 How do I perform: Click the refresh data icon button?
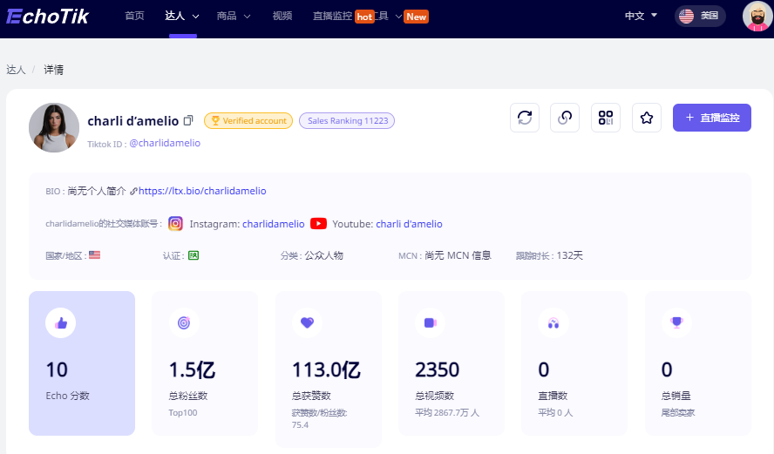pos(525,118)
